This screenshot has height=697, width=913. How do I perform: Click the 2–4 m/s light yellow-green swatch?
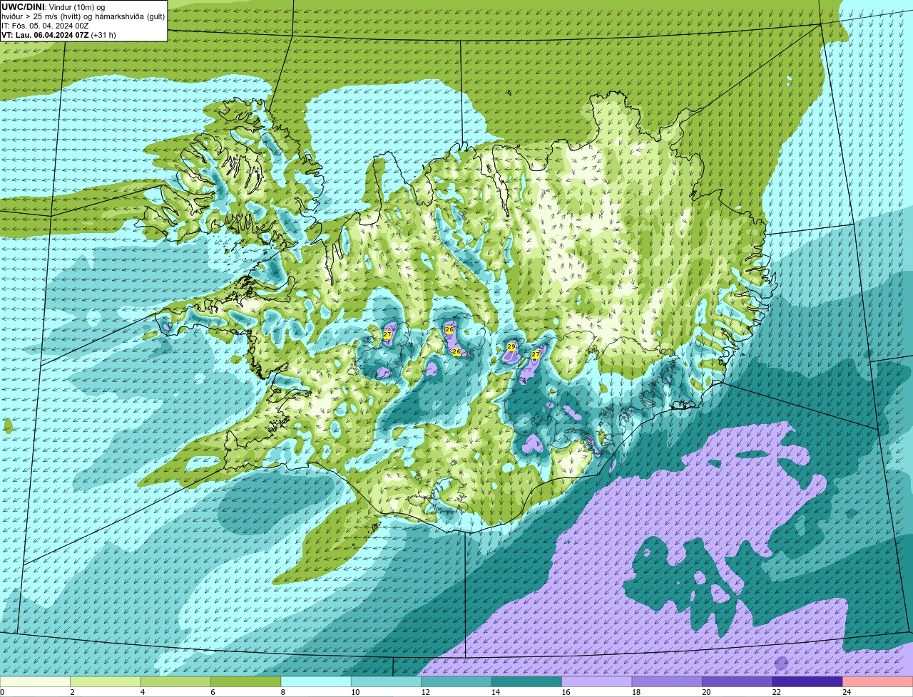[106, 681]
